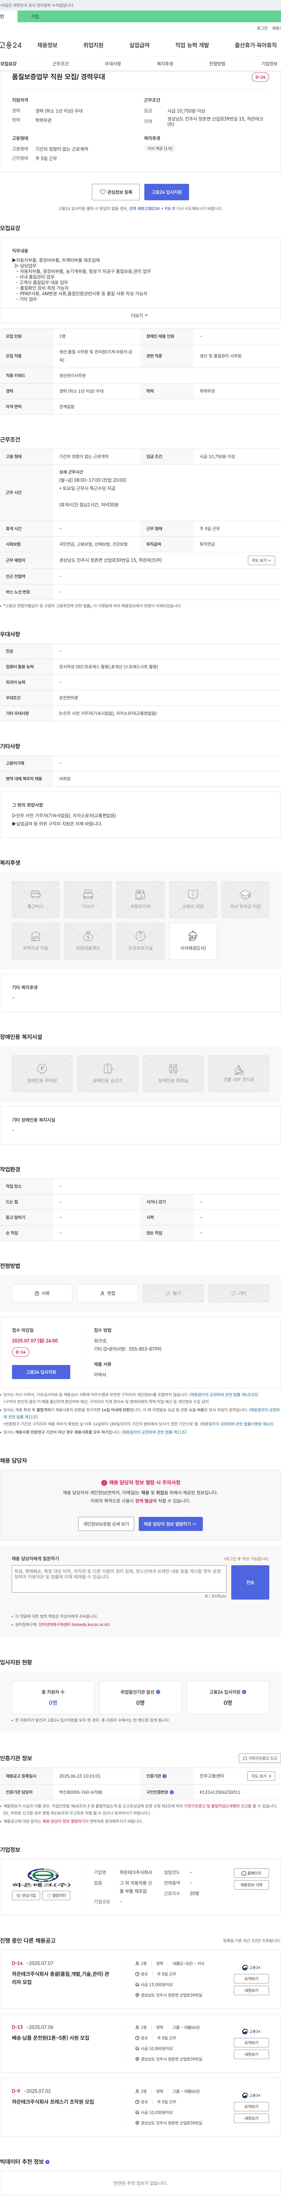Click the 차량유지비 welfare icon
Image resolution: width=281 pixels, height=2196 pixels.
[x=140, y=899]
